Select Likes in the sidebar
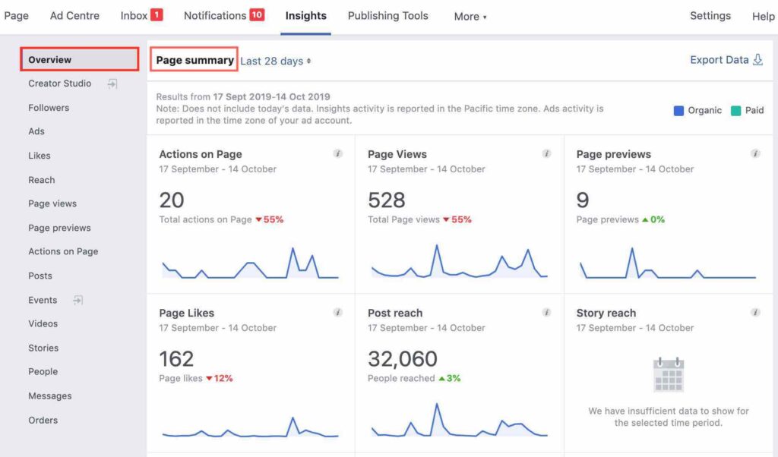 pos(40,156)
